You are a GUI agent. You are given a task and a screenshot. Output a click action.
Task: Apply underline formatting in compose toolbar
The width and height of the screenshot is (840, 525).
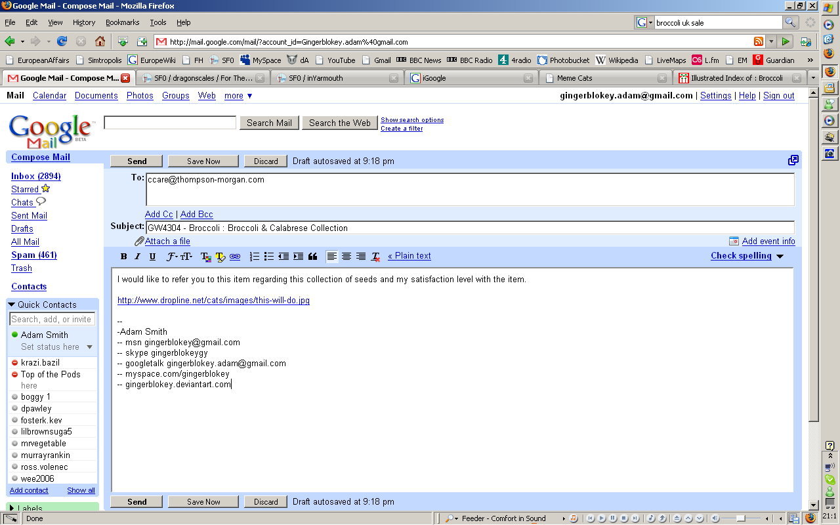pos(152,257)
